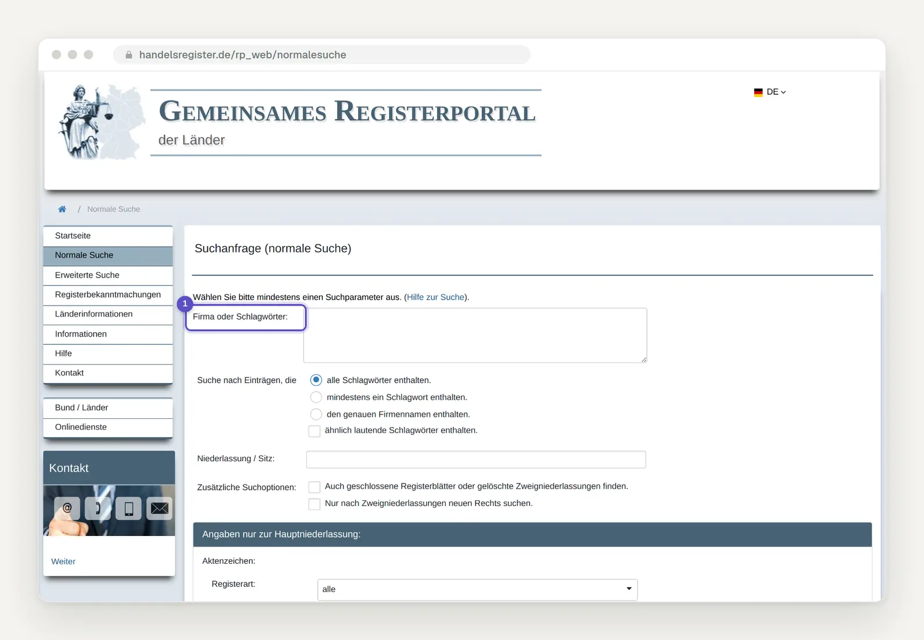Click the 'Suchanfrage (normale Suche)' heading
Image resolution: width=924 pixels, height=640 pixels.
click(x=273, y=248)
